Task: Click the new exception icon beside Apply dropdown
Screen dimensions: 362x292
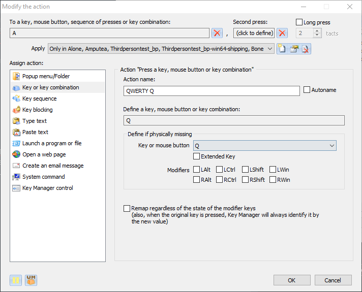Action: 282,49
